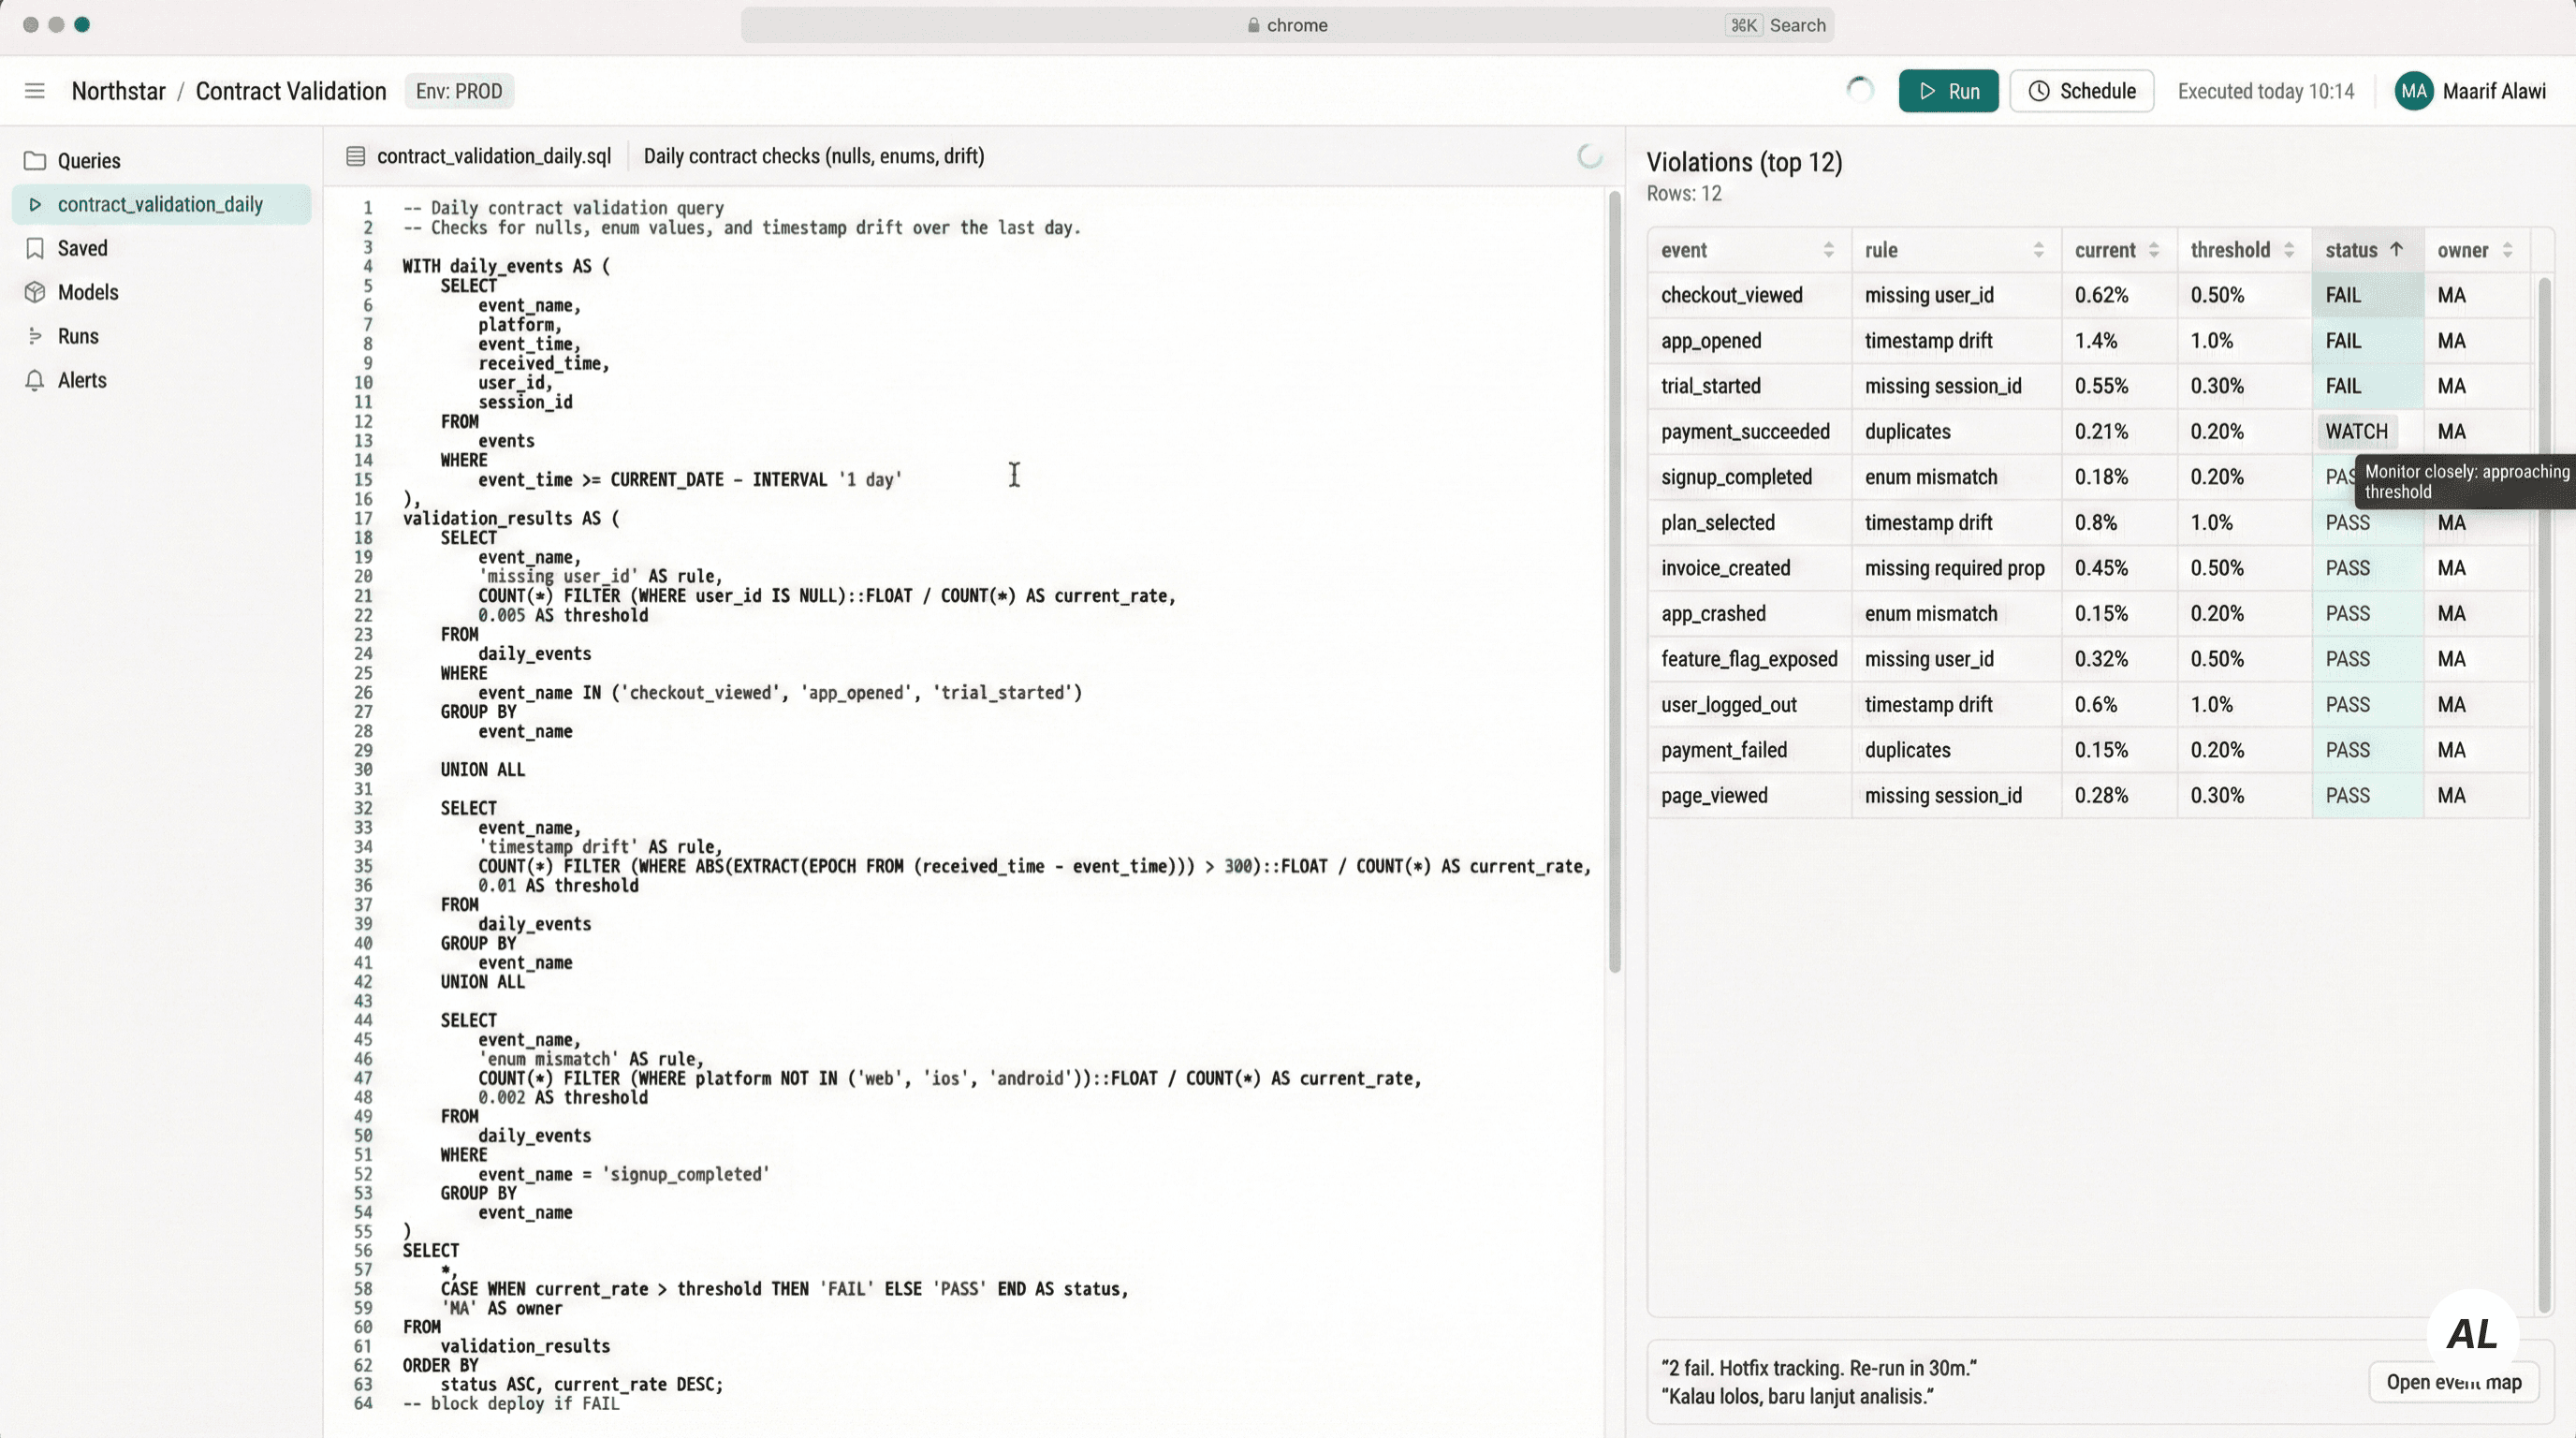
Task: Run the query
Action: pos(1948,91)
